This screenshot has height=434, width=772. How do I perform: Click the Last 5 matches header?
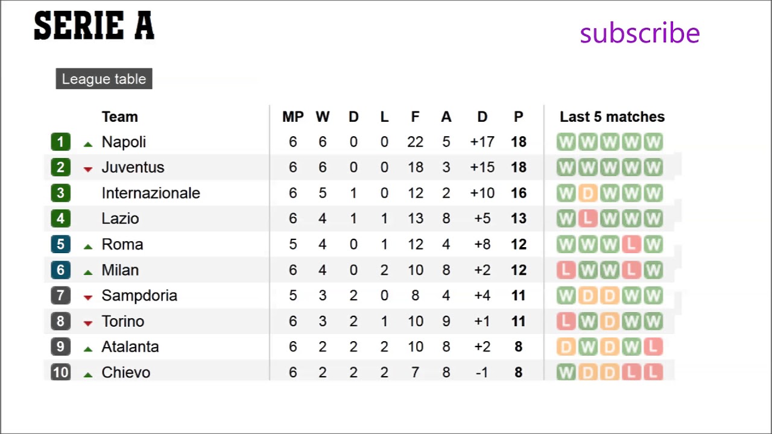coord(612,117)
